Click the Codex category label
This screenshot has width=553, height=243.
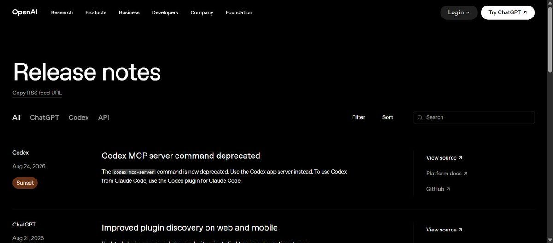(20, 152)
